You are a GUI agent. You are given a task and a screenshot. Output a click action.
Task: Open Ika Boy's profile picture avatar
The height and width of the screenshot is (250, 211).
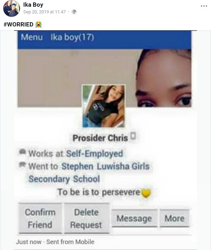point(11,8)
